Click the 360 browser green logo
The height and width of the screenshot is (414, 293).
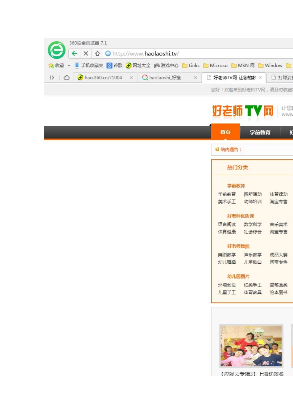(x=57, y=50)
